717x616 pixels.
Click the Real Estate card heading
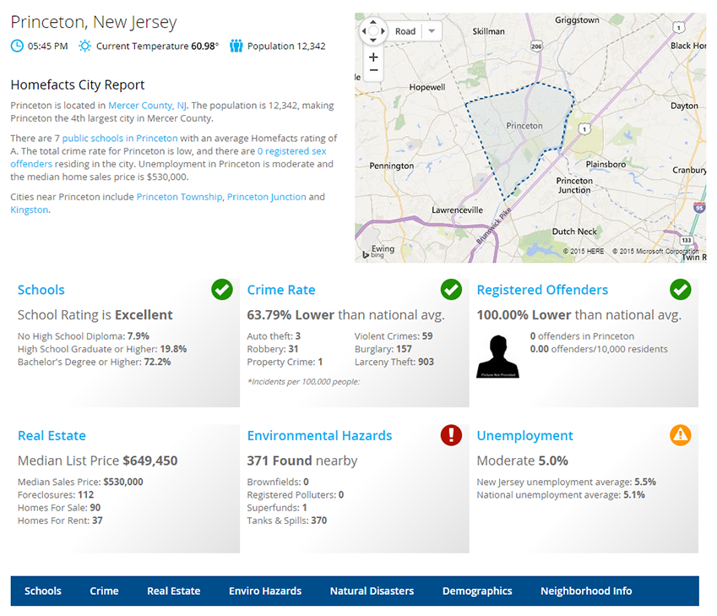tap(52, 436)
